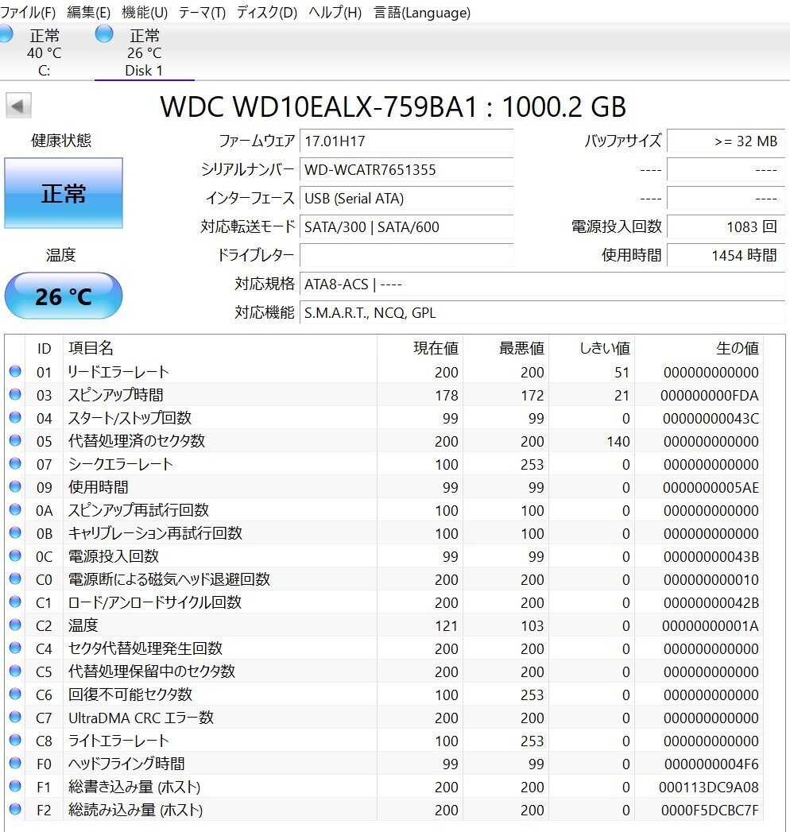
Task: Click the firmware field 17.01H17
Action: 406,141
